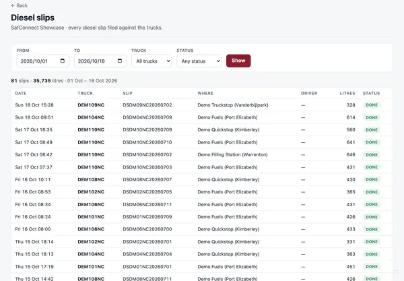Click truck DEM104NC in the Sun 18 Oct 09:51 row

[91, 117]
